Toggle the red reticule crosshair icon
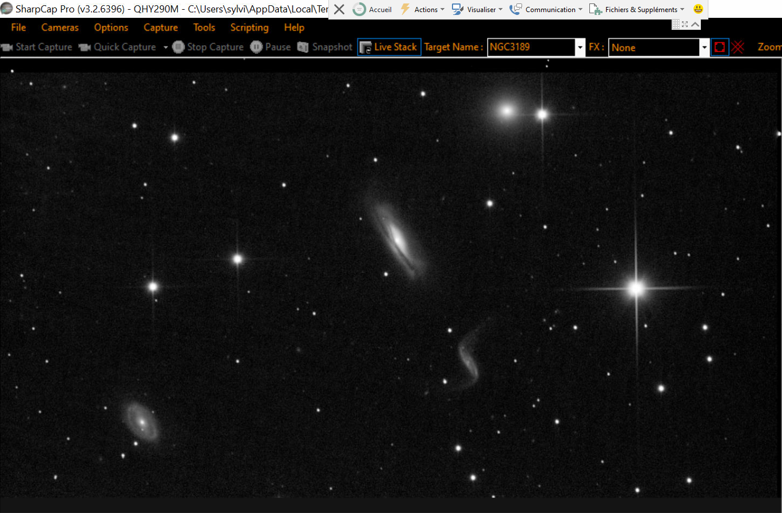The width and height of the screenshot is (782, 513). [738, 47]
